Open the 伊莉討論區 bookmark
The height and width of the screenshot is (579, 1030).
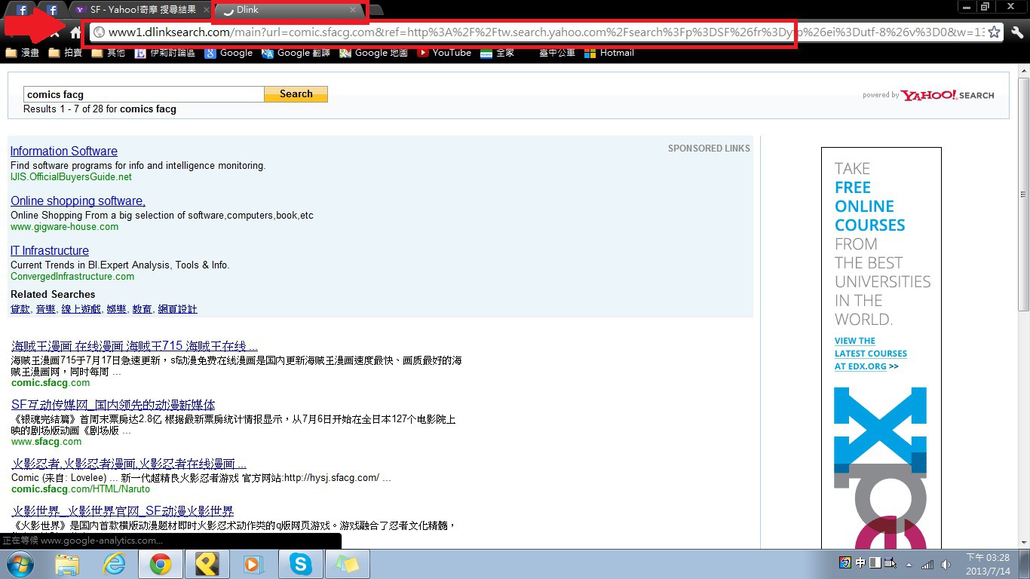[165, 53]
